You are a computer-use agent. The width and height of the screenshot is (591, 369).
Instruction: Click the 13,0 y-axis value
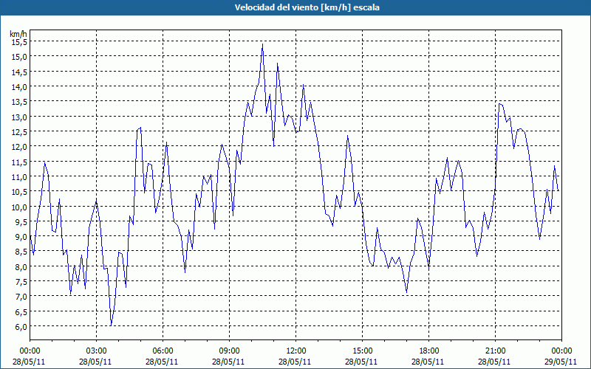point(19,117)
